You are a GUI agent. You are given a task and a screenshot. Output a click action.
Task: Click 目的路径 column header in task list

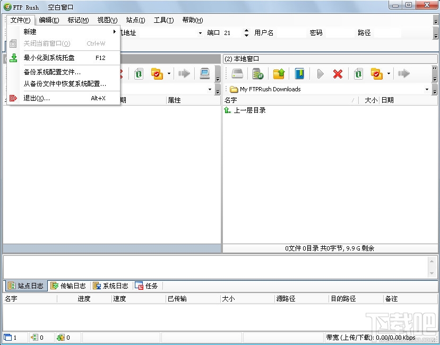coord(356,299)
